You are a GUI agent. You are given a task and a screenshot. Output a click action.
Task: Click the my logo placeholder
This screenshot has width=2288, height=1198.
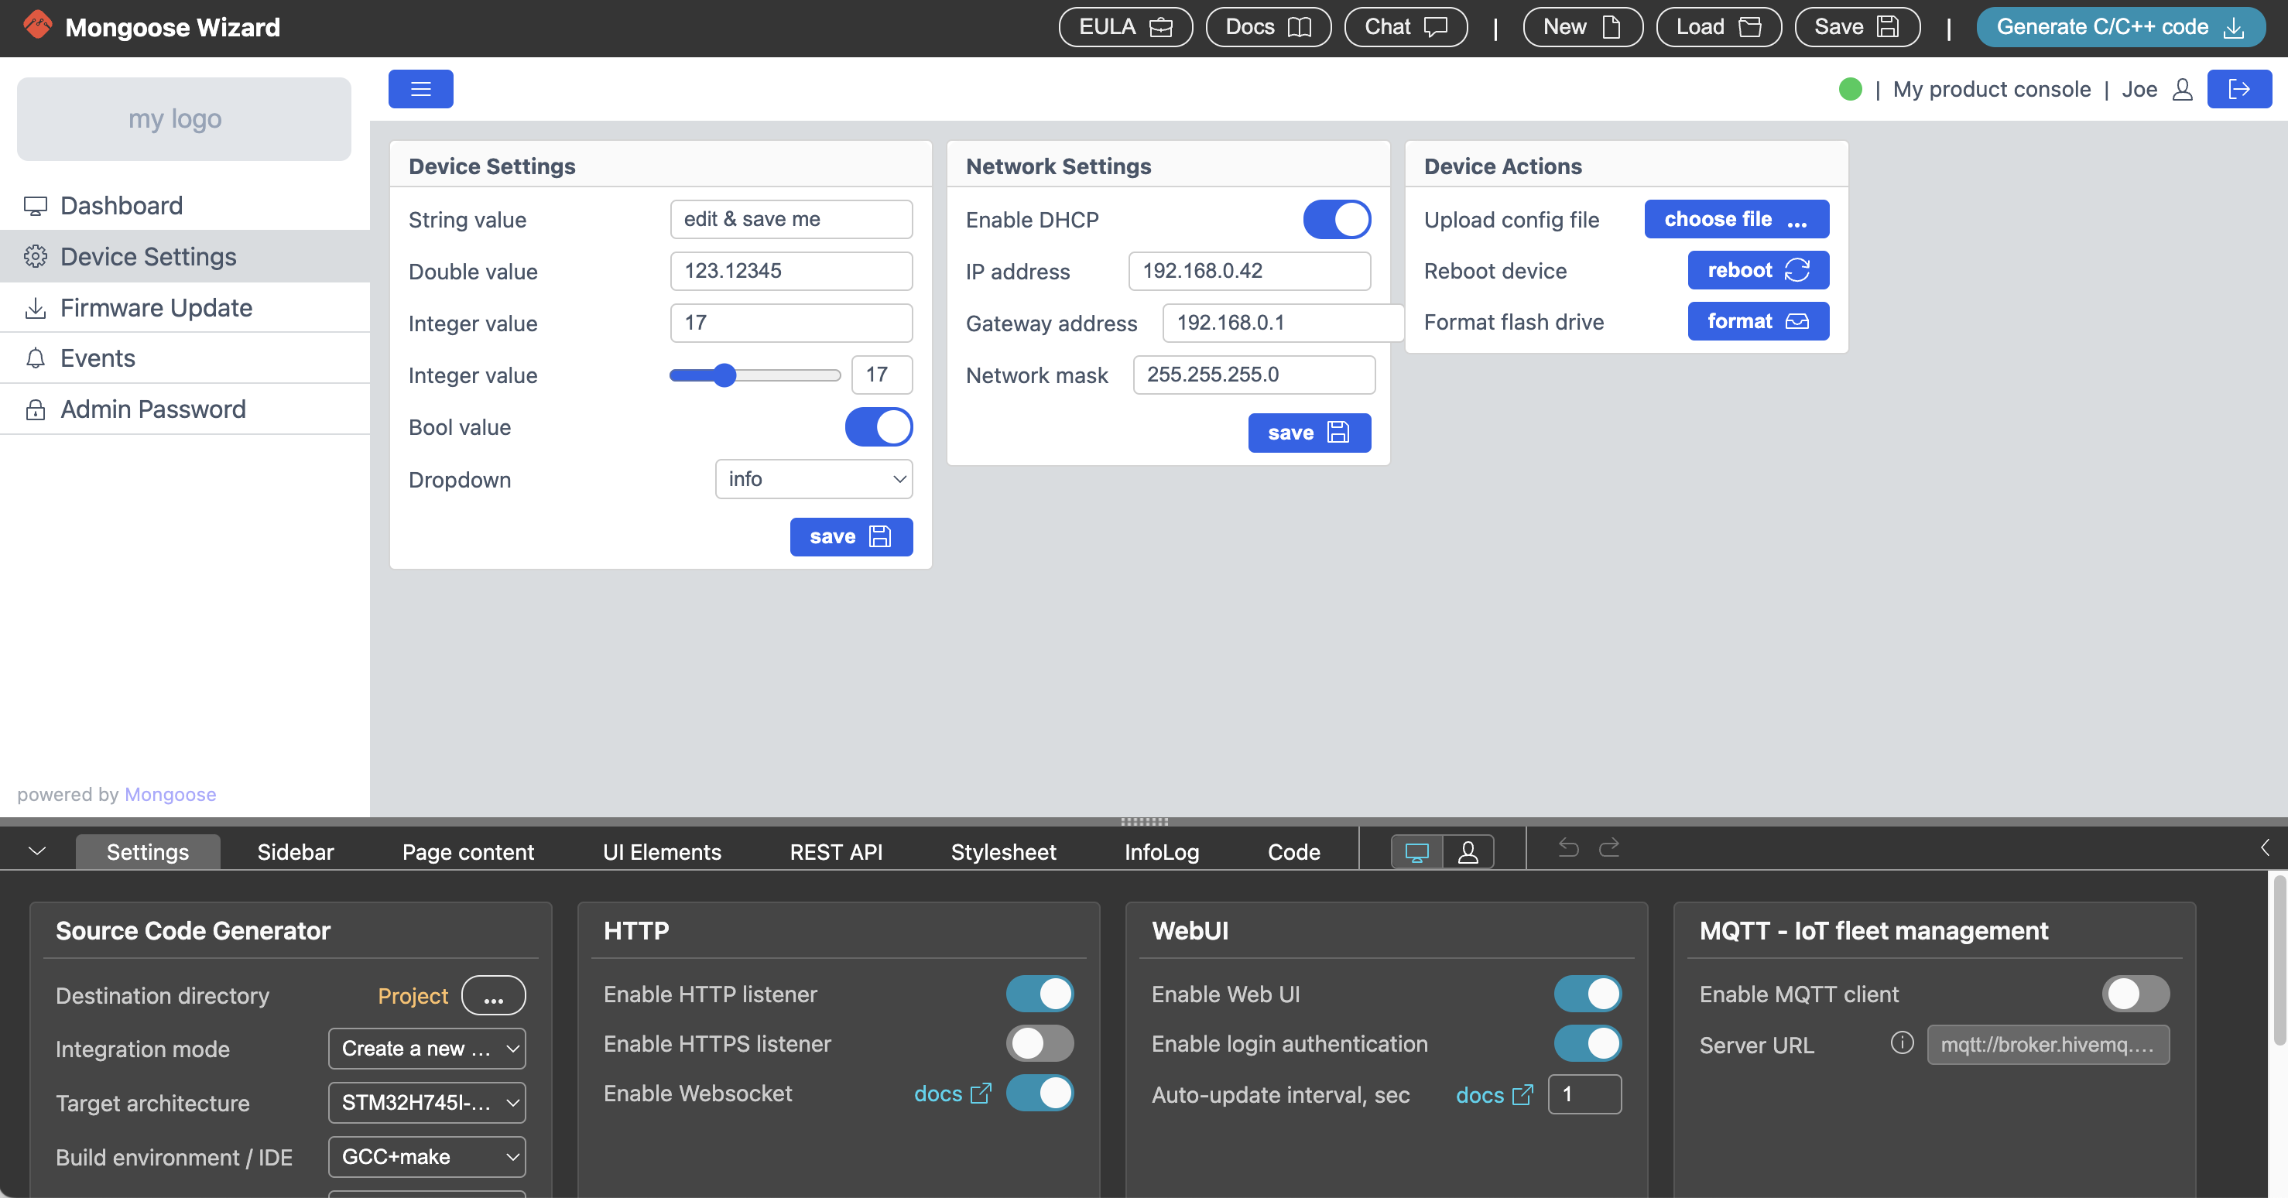[x=184, y=119]
